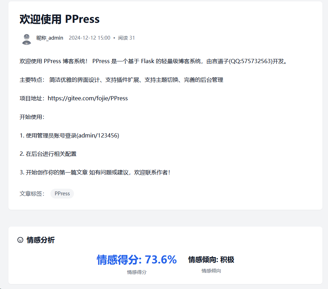The height and width of the screenshot is (289, 328).
Task: Open the gitee.com/fojie/PPress project URL
Action: click(88, 99)
